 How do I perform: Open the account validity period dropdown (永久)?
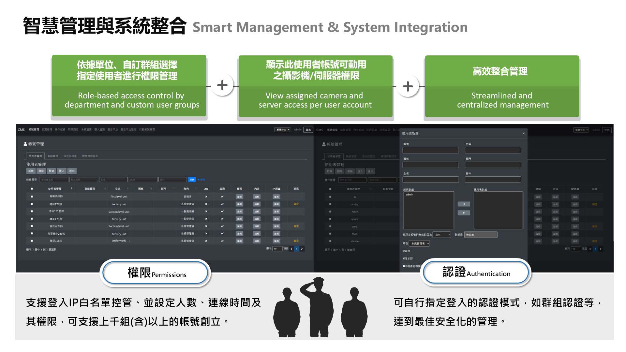tap(442, 235)
